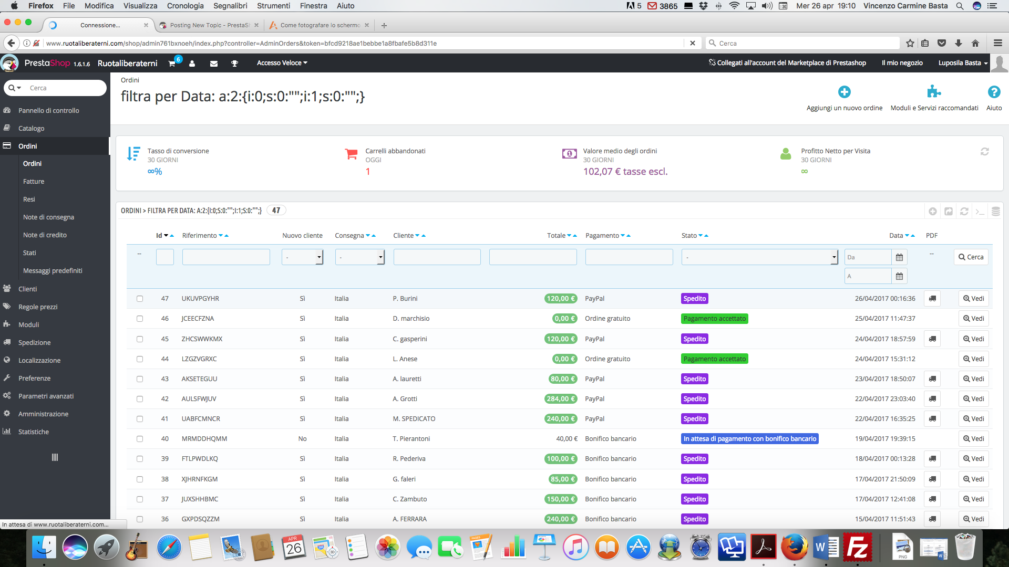Click Vedi button for order 46
Viewport: 1009px width, 567px height.
tap(973, 319)
